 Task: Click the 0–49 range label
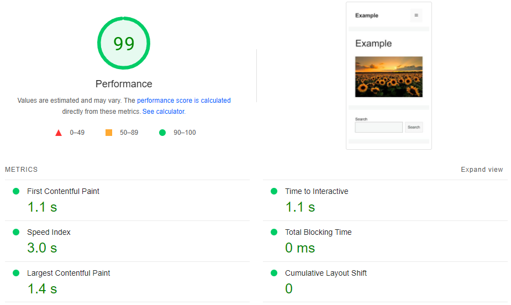[77, 133]
